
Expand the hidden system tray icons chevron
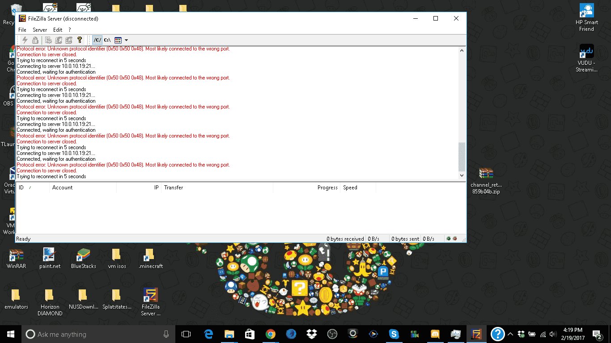510,334
